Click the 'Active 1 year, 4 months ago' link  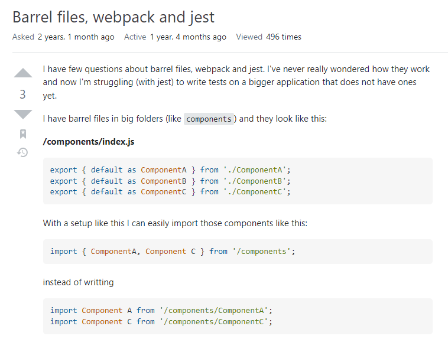point(175,37)
